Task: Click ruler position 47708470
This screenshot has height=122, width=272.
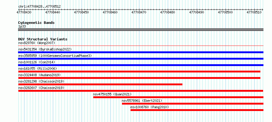Action: coord(139,12)
